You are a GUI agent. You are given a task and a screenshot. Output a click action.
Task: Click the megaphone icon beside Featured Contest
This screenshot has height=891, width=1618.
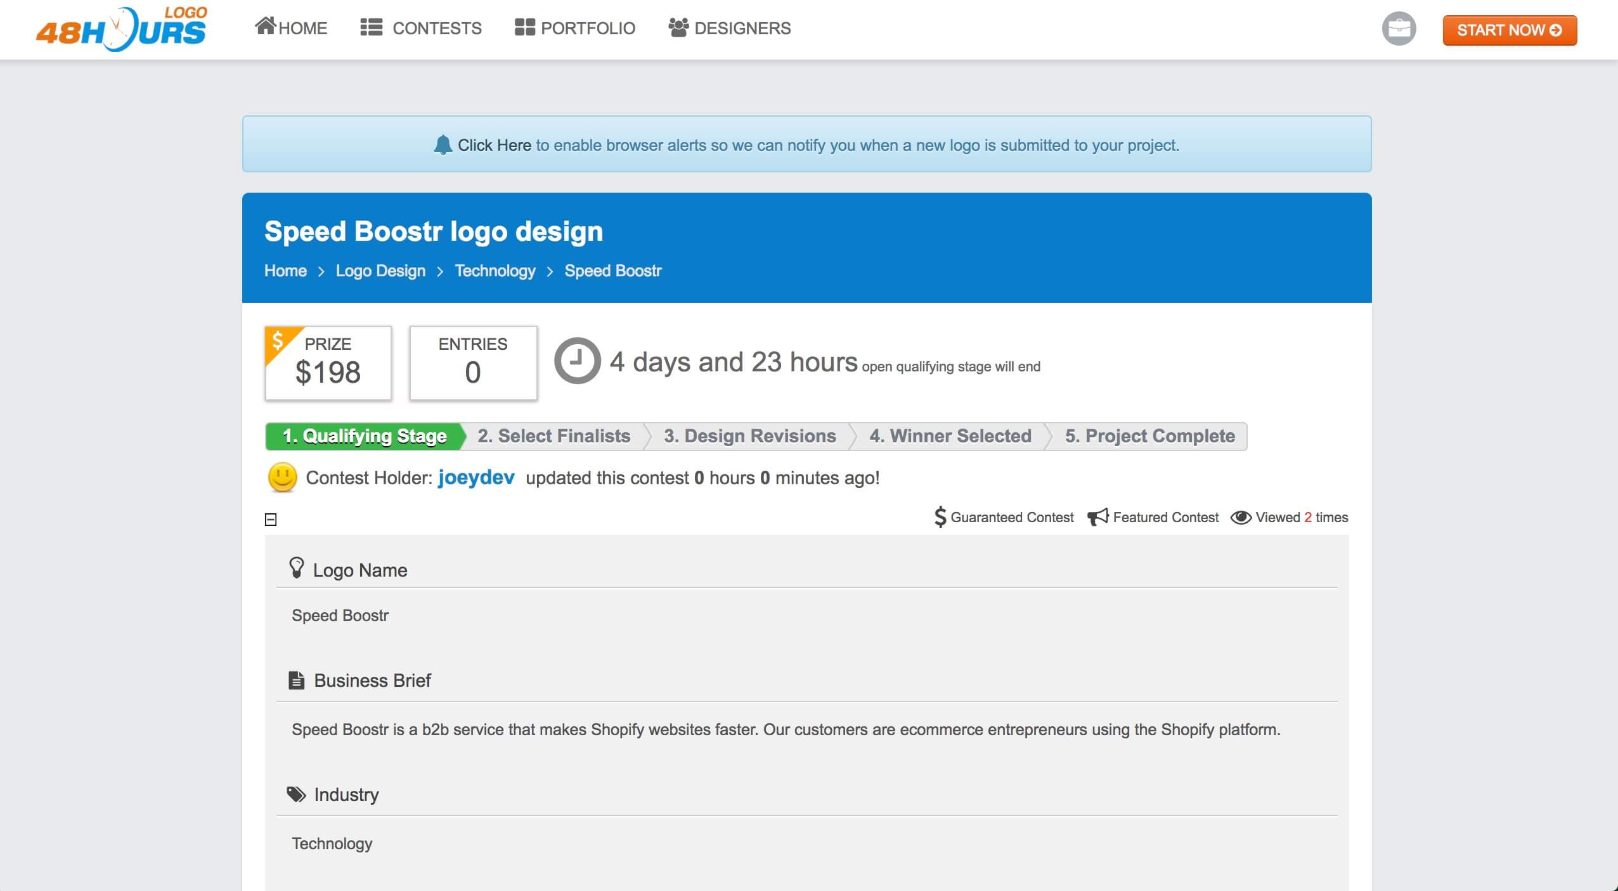tap(1097, 517)
